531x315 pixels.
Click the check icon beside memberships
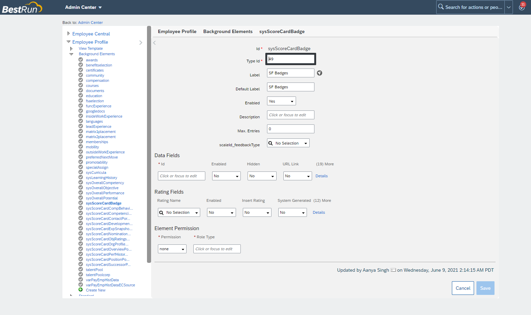point(80,141)
